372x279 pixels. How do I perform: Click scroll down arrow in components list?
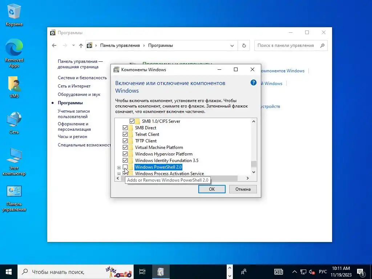click(x=254, y=172)
